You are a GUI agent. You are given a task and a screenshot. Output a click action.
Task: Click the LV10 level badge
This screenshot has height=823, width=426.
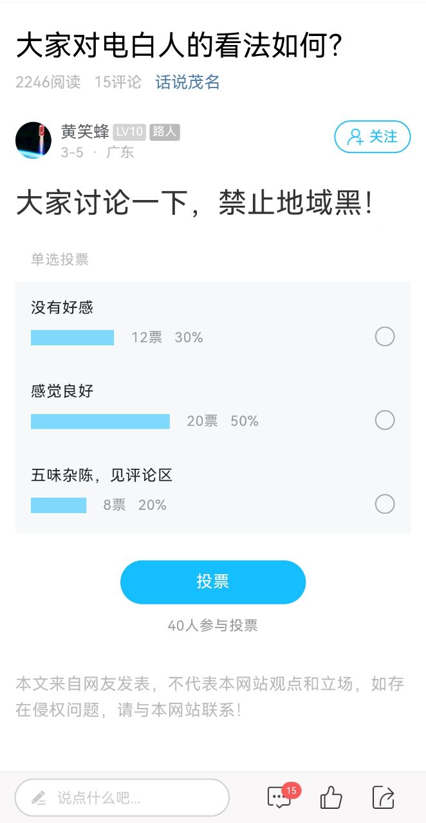pos(129,132)
